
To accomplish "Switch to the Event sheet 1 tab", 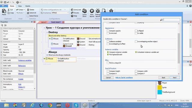I will tap(56, 22).
